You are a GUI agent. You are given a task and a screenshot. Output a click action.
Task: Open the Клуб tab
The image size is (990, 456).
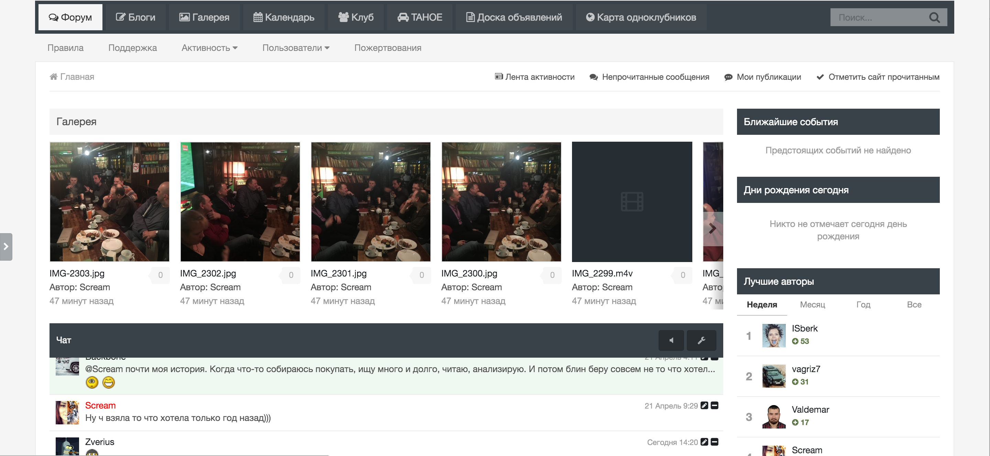coord(356,17)
